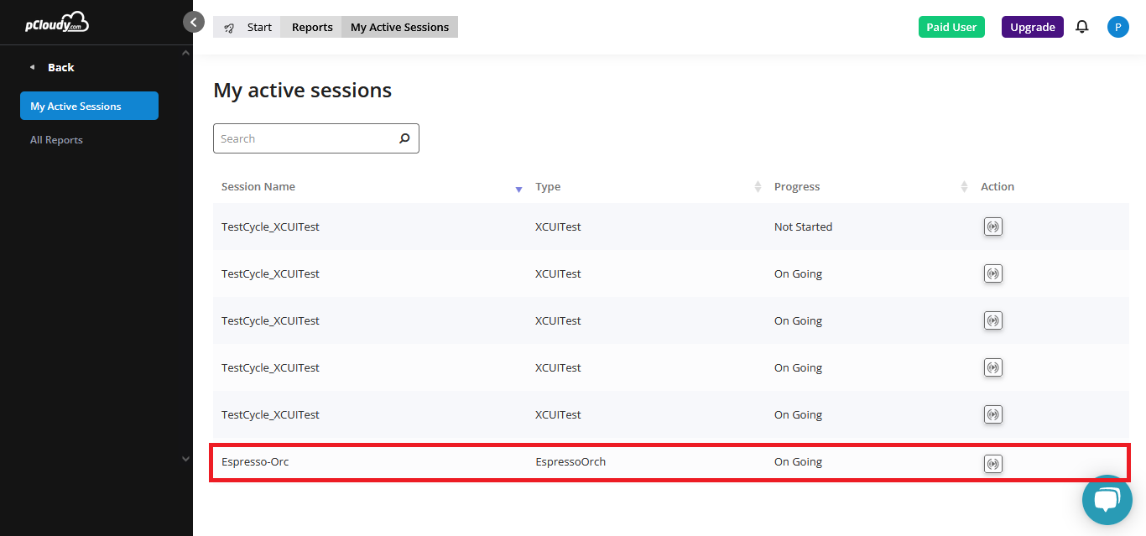
Task: Open live view for Espresso-Orc session
Action: click(992, 464)
